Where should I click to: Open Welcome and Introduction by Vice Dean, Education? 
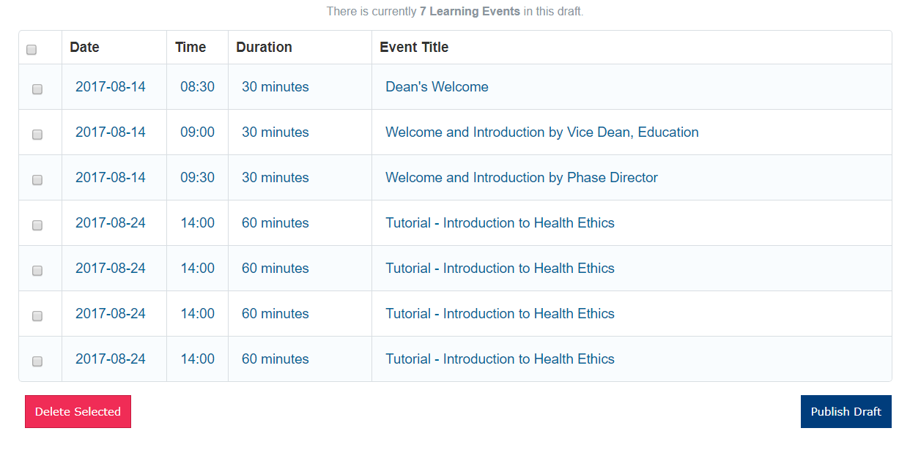[x=542, y=132]
